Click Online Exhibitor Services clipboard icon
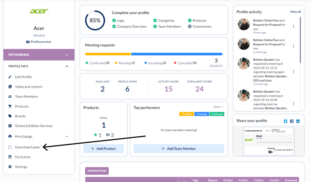This screenshot has width=311, height=182. pos(10,126)
